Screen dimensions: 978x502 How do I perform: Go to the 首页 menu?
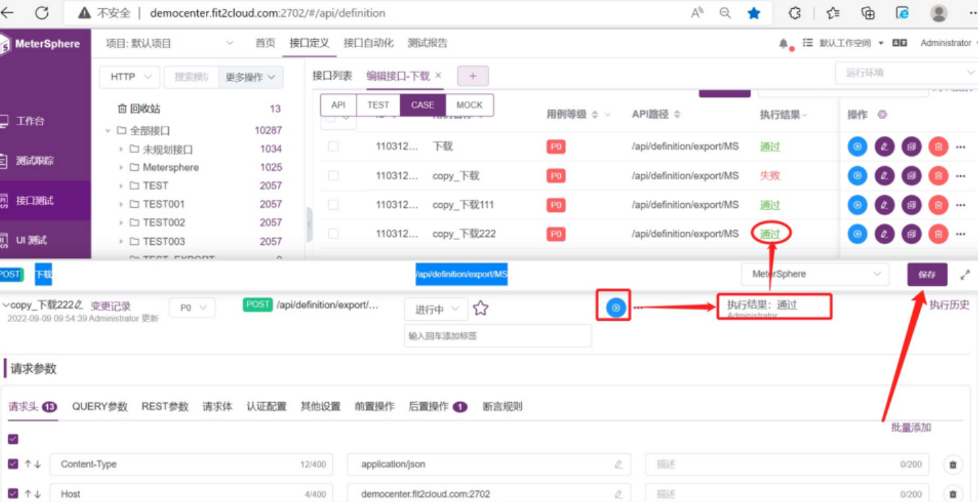coord(265,43)
